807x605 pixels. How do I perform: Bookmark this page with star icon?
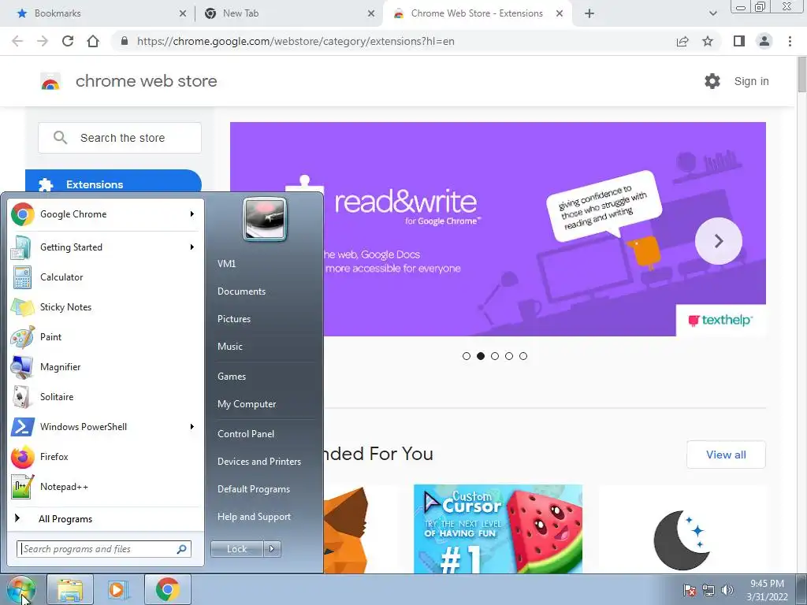coord(708,41)
